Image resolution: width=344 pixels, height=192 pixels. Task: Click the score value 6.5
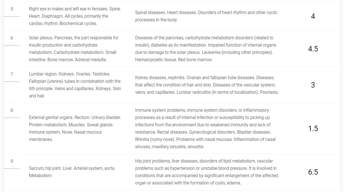point(313,172)
